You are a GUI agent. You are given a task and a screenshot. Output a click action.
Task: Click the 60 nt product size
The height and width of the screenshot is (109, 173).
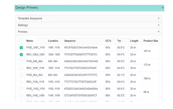point(146,92)
